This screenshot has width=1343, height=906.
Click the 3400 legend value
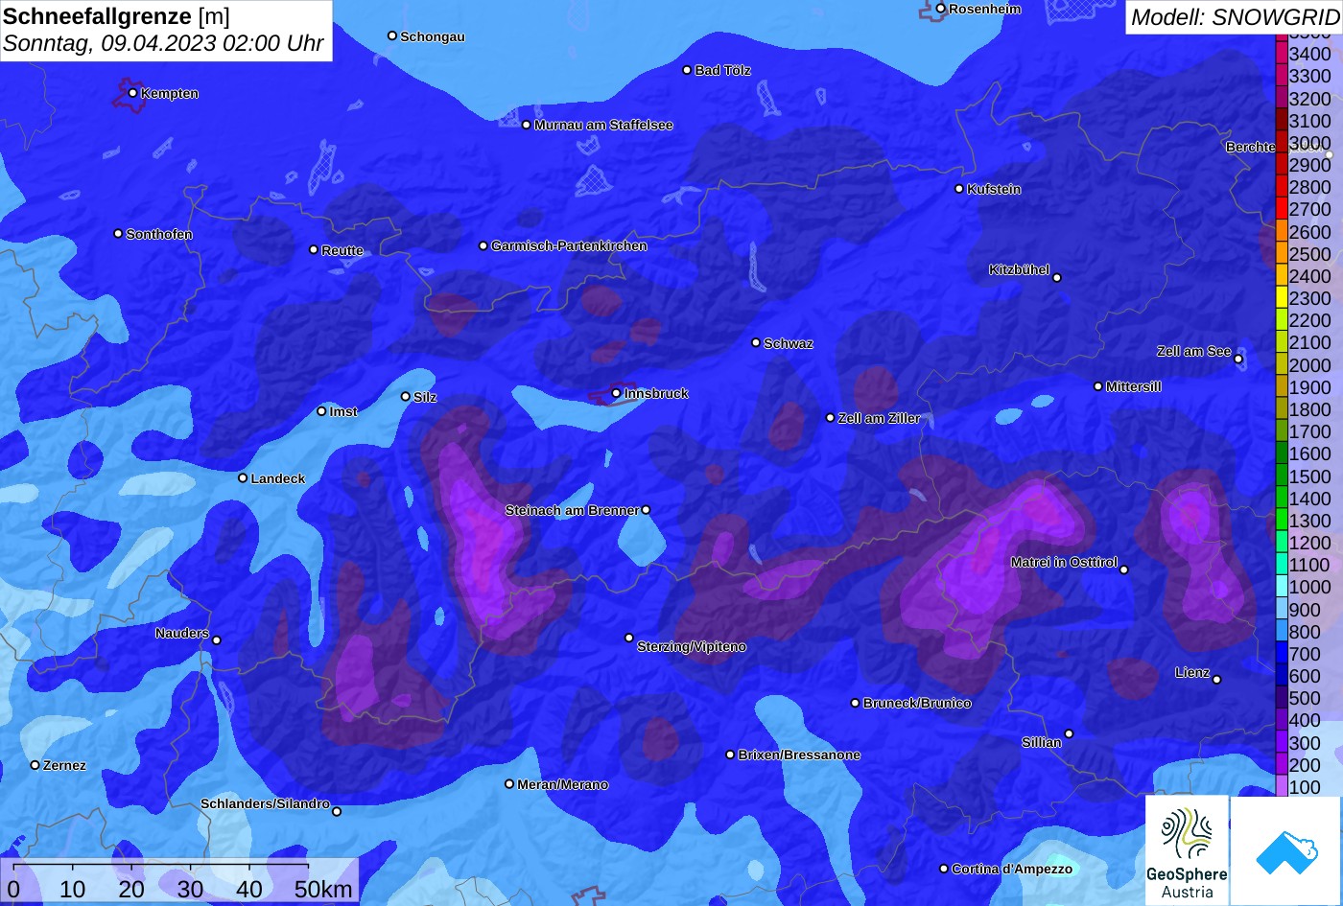tap(1309, 55)
